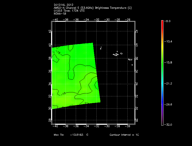Click the -21.2 color bar label

pos(169,84)
